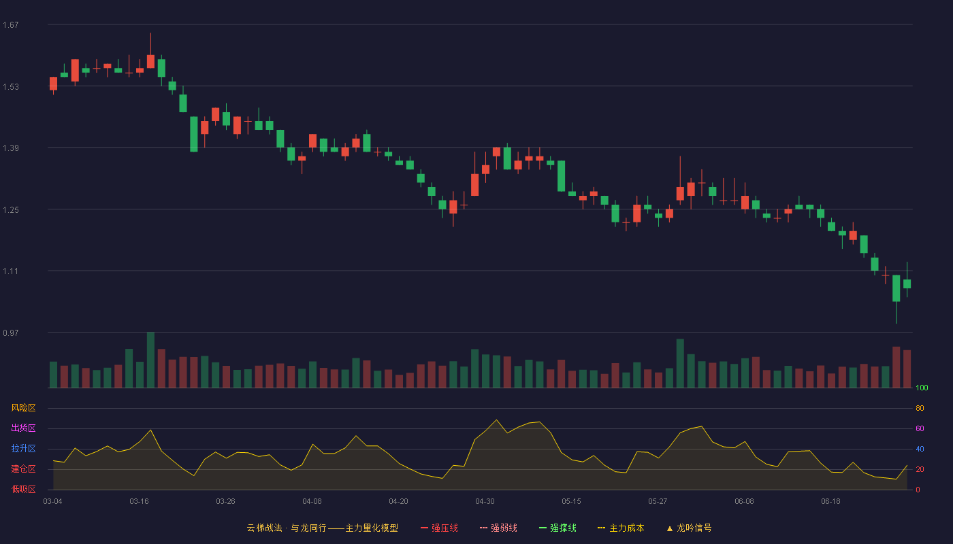Select the 建仓区 zone label

pyautogui.click(x=23, y=469)
